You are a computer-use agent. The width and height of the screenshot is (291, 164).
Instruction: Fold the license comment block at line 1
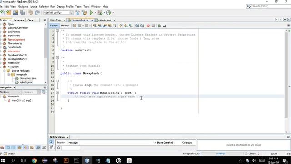click(57, 31)
